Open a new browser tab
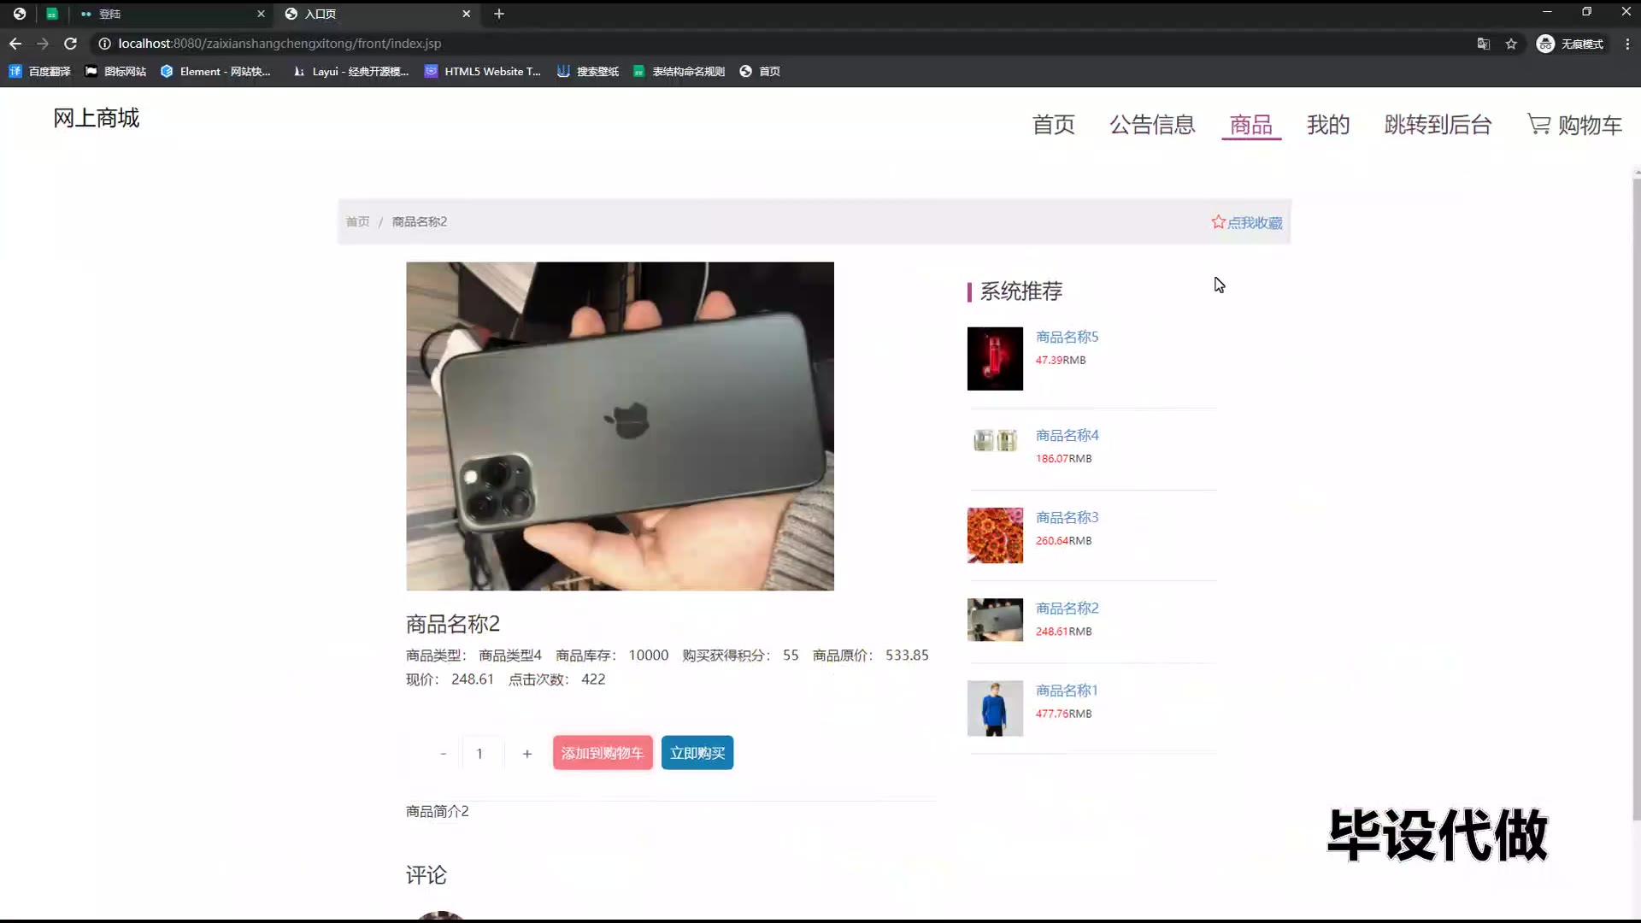1641x923 pixels. 499,14
